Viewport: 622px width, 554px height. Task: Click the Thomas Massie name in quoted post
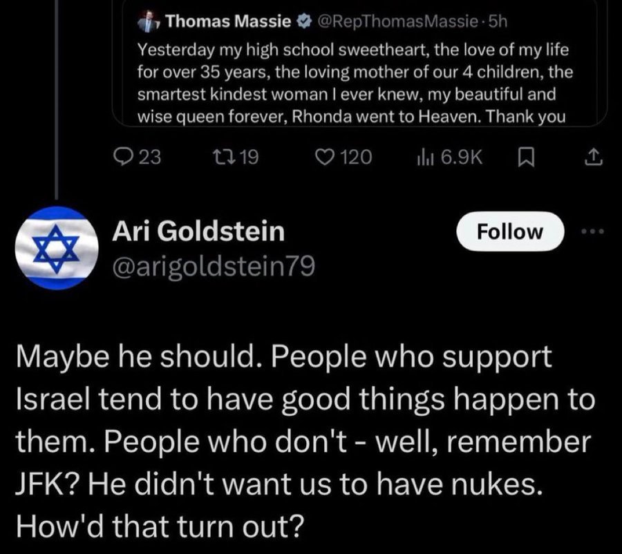point(229,21)
